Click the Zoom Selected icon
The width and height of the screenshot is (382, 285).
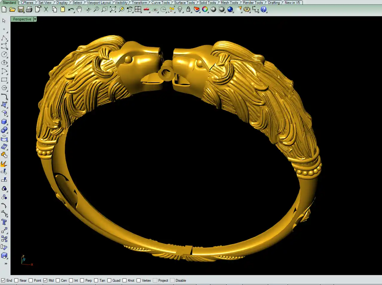pyautogui.click(x=121, y=9)
